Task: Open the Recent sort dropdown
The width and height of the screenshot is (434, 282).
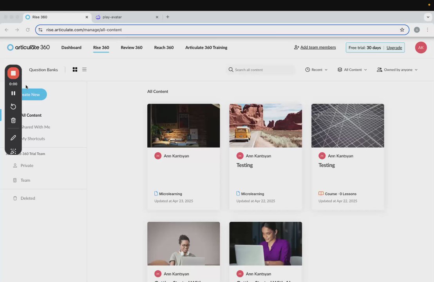Action: (x=316, y=70)
